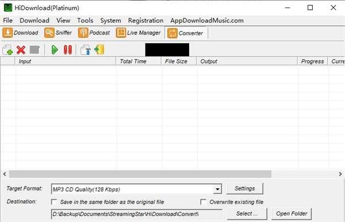Click the Settings button
The width and height of the screenshot is (345, 222).
point(245,189)
